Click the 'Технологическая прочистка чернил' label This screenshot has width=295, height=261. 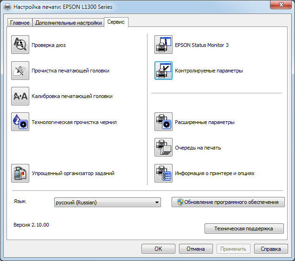pyautogui.click(x=74, y=122)
